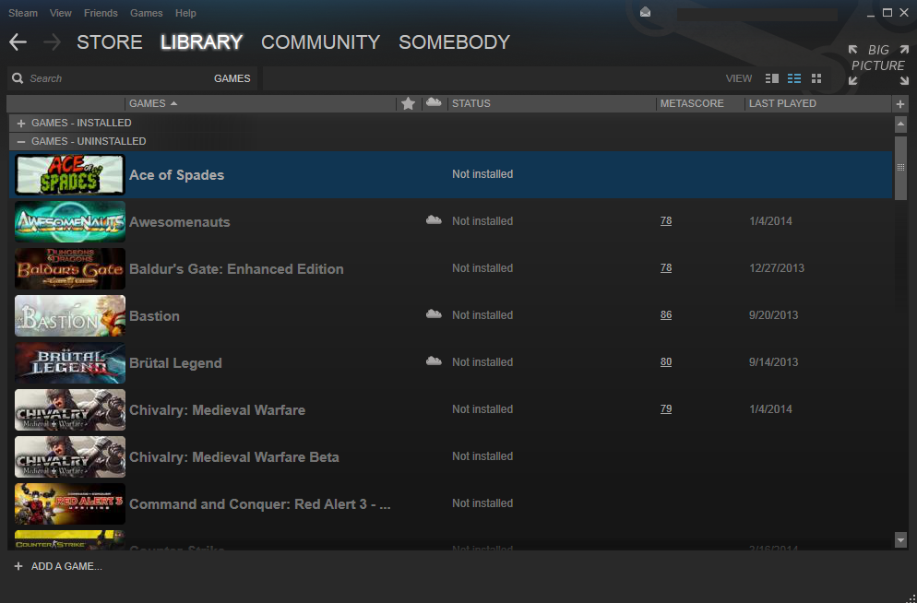
Task: Select the Red Alert 3 thumbnail
Action: (x=69, y=503)
